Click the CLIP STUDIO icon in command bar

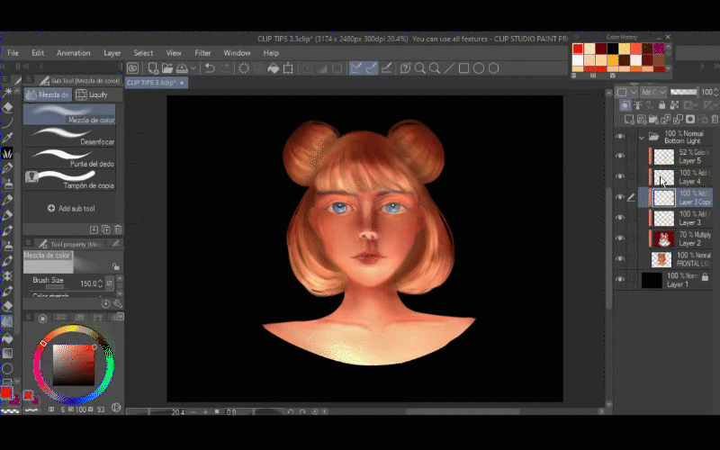pos(133,68)
